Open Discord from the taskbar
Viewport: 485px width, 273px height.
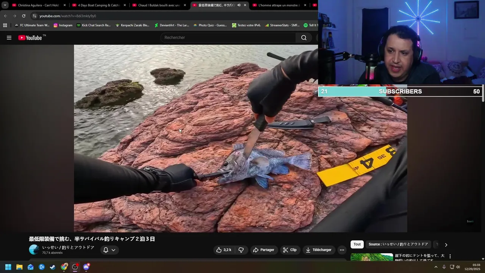(x=86, y=267)
